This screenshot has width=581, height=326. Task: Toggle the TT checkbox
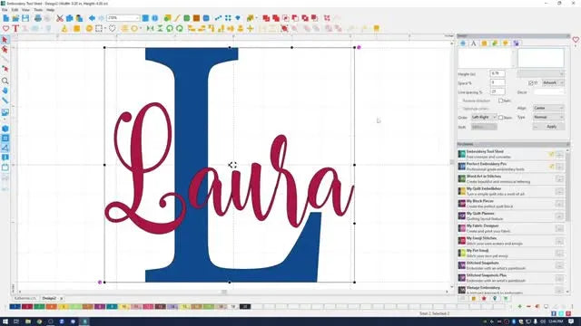(531, 83)
